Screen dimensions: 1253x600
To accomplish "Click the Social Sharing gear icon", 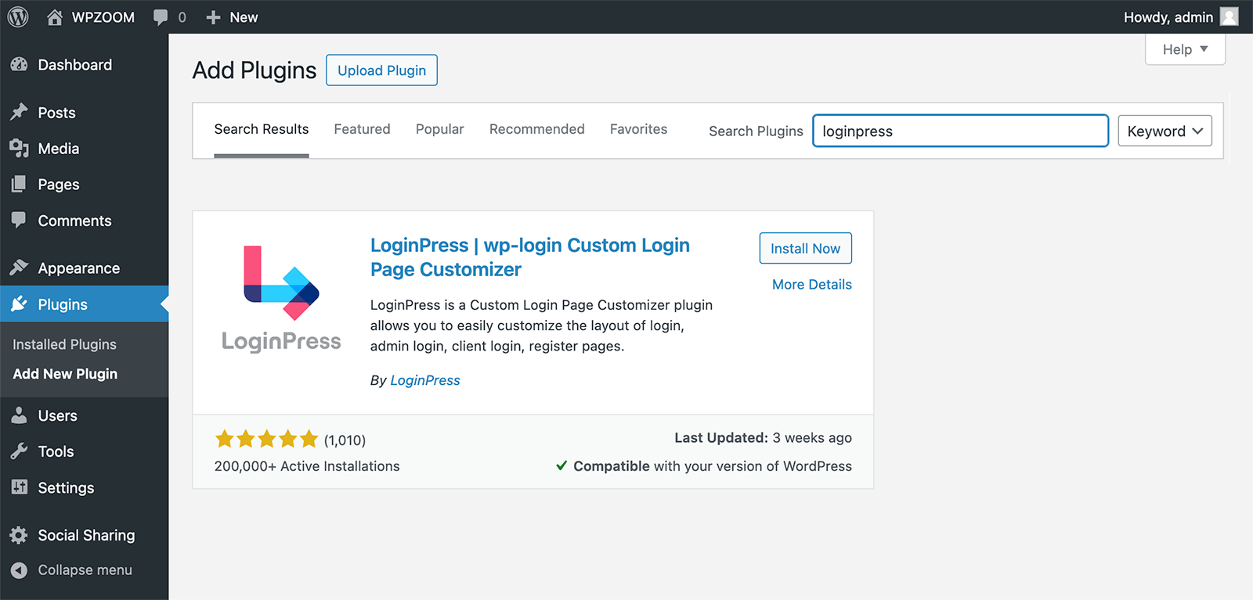I will pos(20,535).
